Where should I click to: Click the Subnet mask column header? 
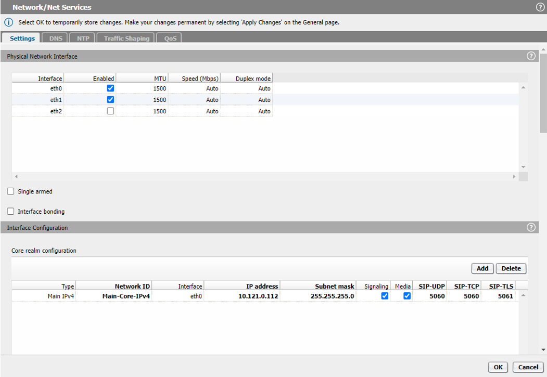[318, 286]
